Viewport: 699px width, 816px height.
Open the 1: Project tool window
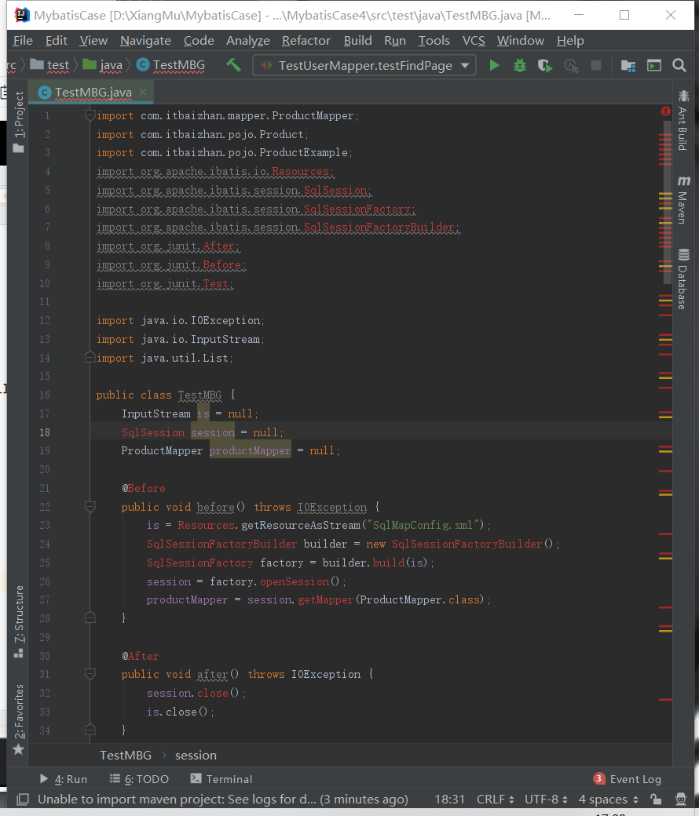coord(19,122)
